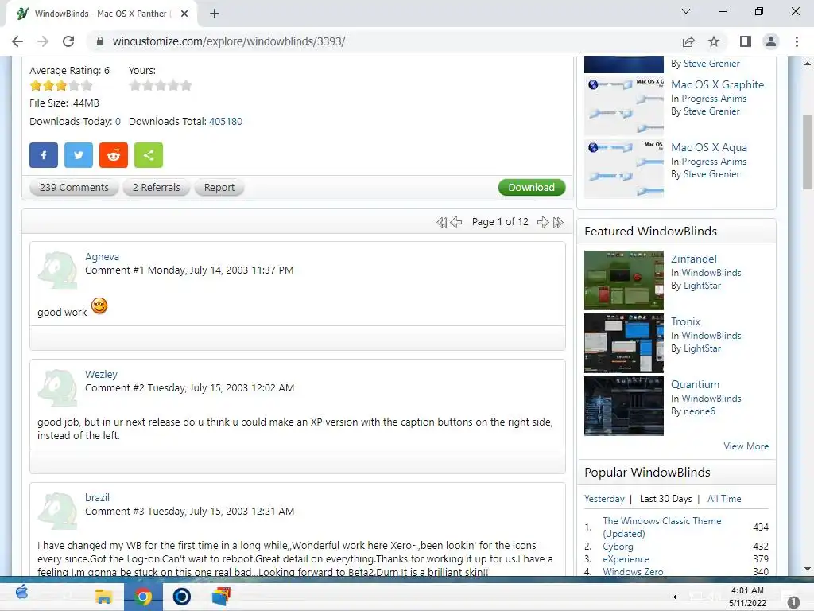814x611 pixels.
Task: Click the page vertical scrollbar thumb
Action: click(x=808, y=152)
